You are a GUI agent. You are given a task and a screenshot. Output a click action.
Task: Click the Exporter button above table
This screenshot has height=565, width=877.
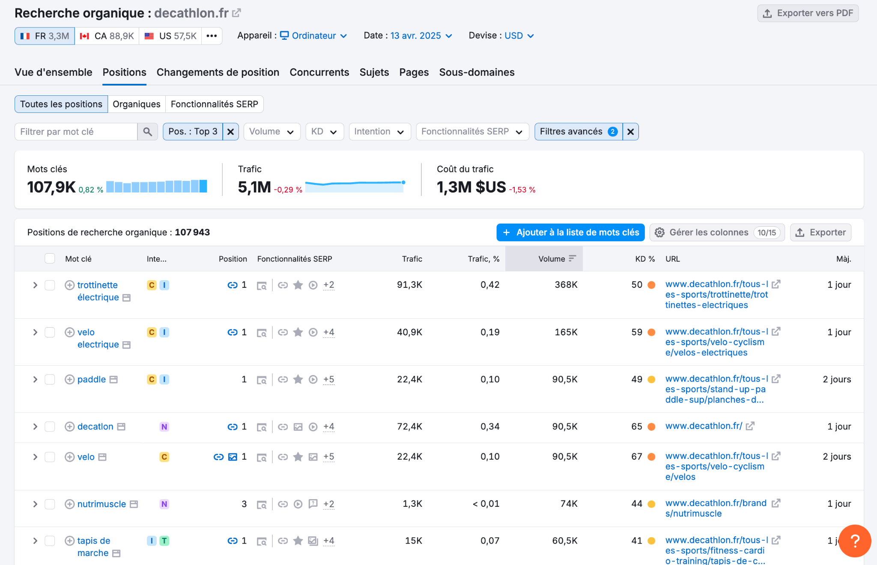tap(821, 233)
